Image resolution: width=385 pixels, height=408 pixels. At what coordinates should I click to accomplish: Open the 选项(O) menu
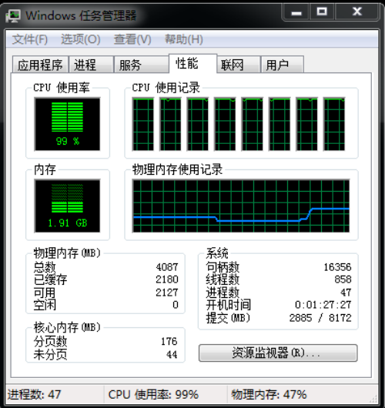[x=81, y=39]
